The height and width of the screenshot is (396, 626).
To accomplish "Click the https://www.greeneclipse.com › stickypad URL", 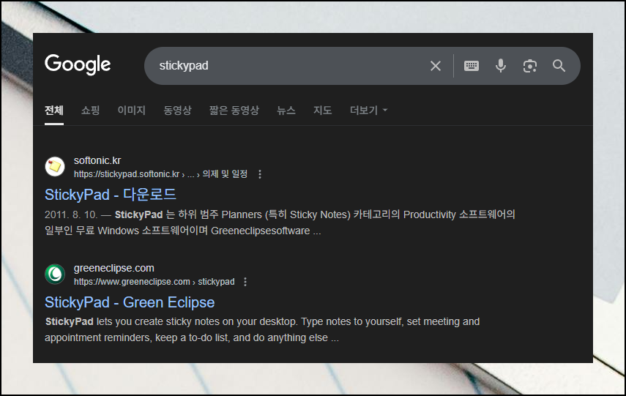I will [x=154, y=282].
